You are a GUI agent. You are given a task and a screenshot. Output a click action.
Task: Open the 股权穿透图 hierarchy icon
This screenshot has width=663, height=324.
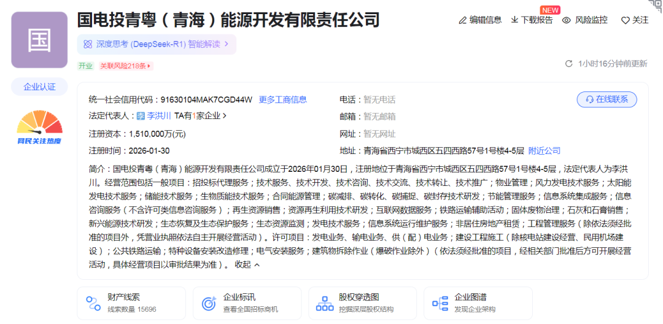pos(324,303)
